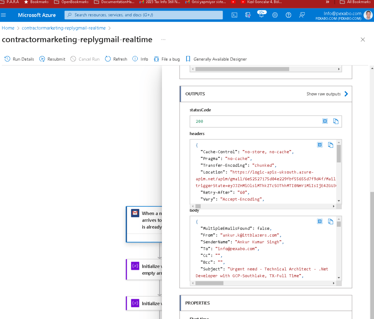
Task: Click the "Ankur Kumar Singh" SenderName value
Action: [x=258, y=242]
